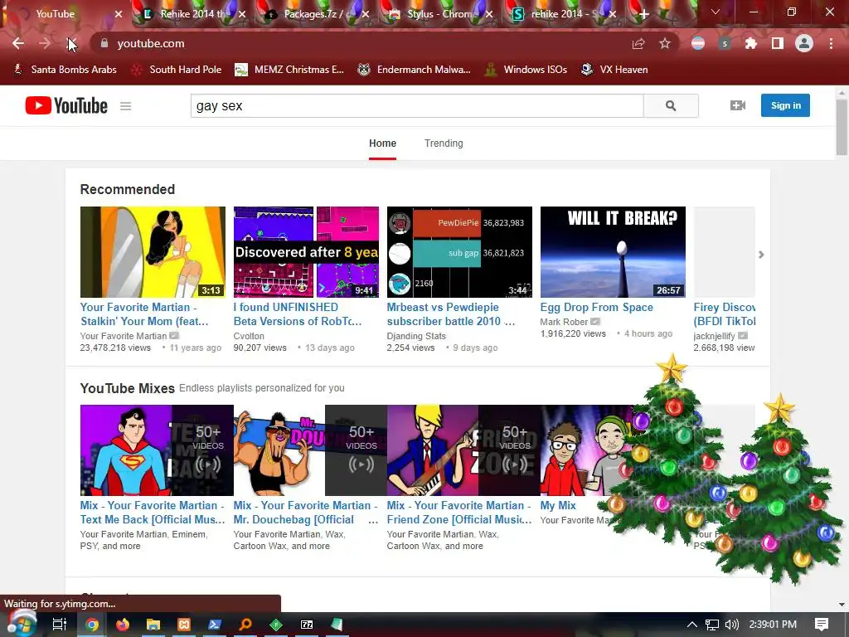Open the tab search dropdown chevron
The width and height of the screenshot is (849, 637).
tap(716, 12)
